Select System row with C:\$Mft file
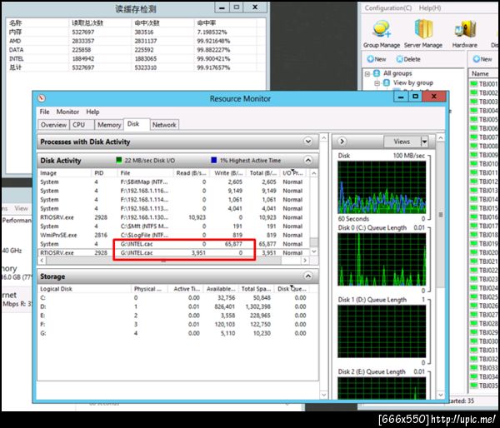Viewport: 500px width, 428px height. click(x=174, y=226)
